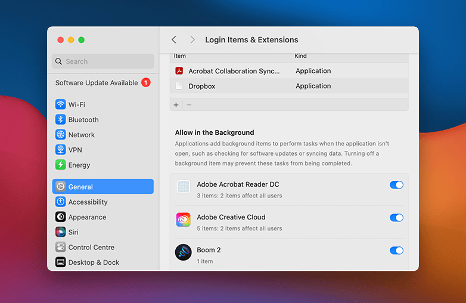Click the Dropbox item file icon
The height and width of the screenshot is (303, 466).
coord(179,86)
